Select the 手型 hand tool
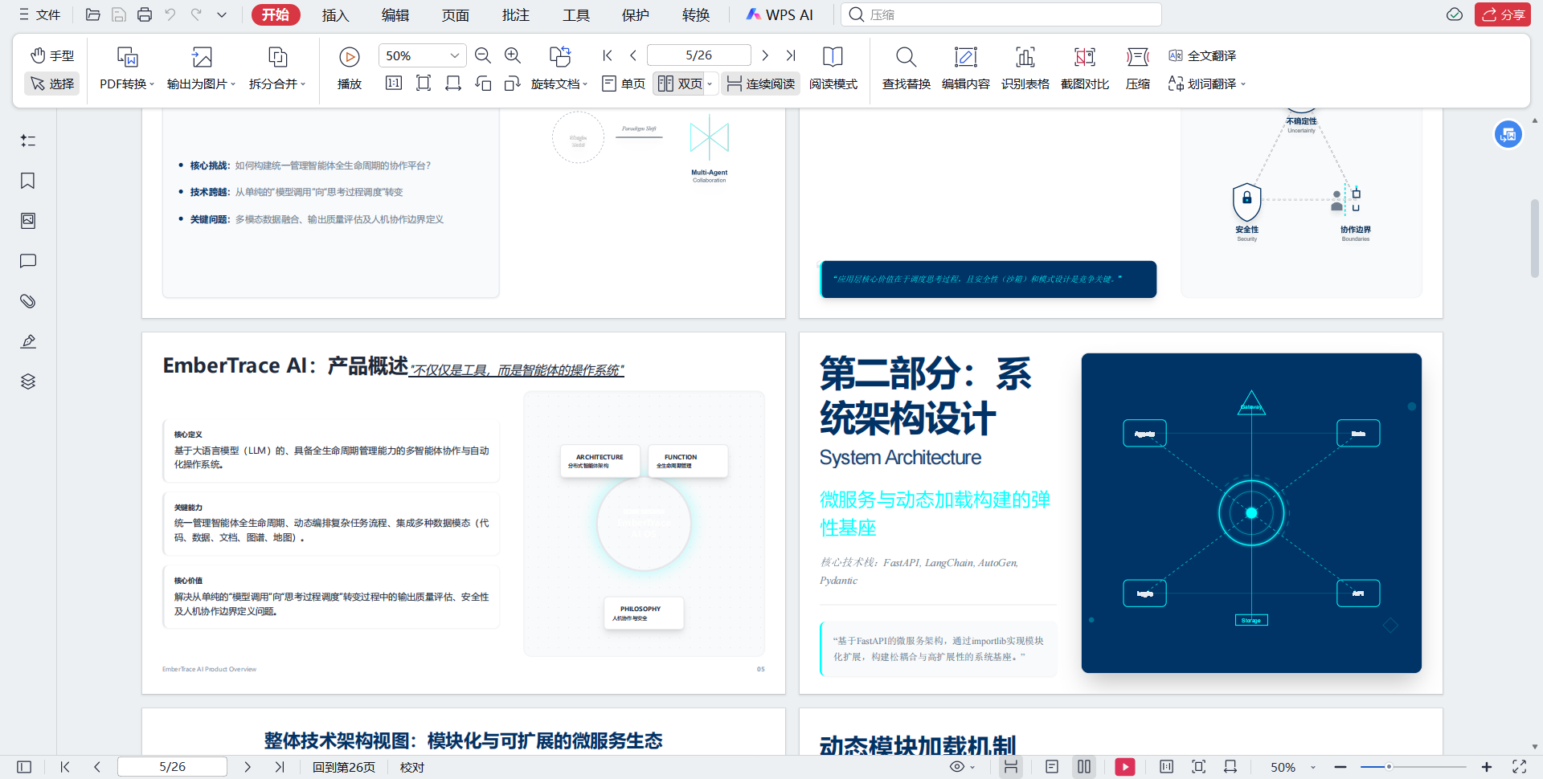The width and height of the screenshot is (1543, 779). (x=52, y=55)
